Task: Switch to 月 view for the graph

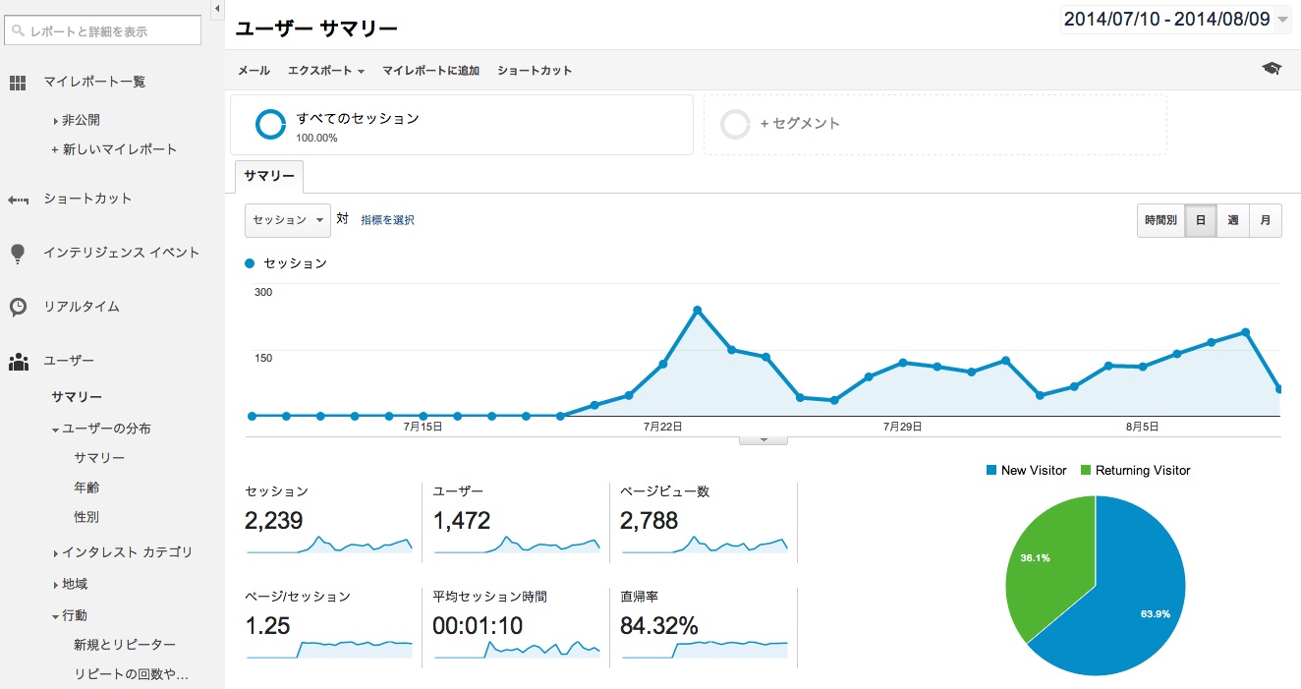Action: pyautogui.click(x=1266, y=220)
